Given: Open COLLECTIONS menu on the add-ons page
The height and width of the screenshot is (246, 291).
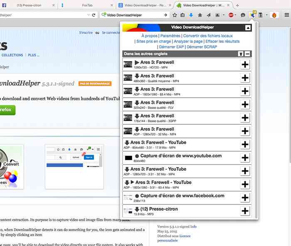Looking at the screenshot, I should click(12, 55).
